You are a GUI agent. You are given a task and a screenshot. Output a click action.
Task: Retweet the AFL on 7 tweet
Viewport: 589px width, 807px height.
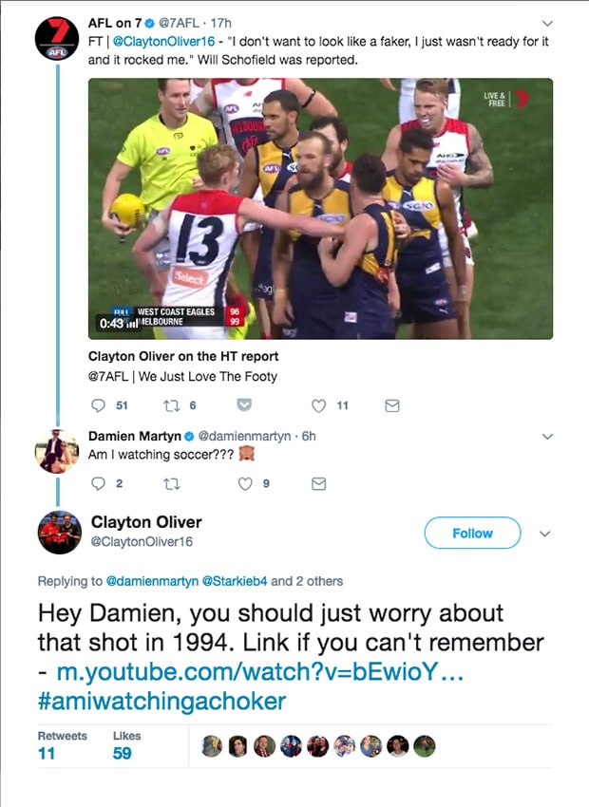(x=171, y=405)
